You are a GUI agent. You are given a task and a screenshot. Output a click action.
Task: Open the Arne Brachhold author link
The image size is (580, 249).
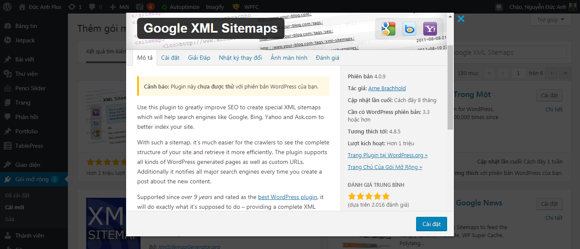387,88
